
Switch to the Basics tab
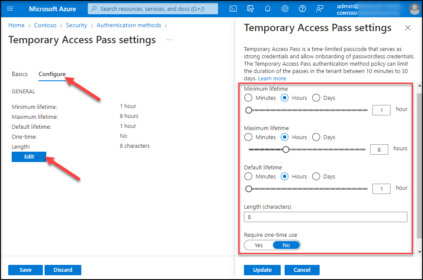[19, 74]
